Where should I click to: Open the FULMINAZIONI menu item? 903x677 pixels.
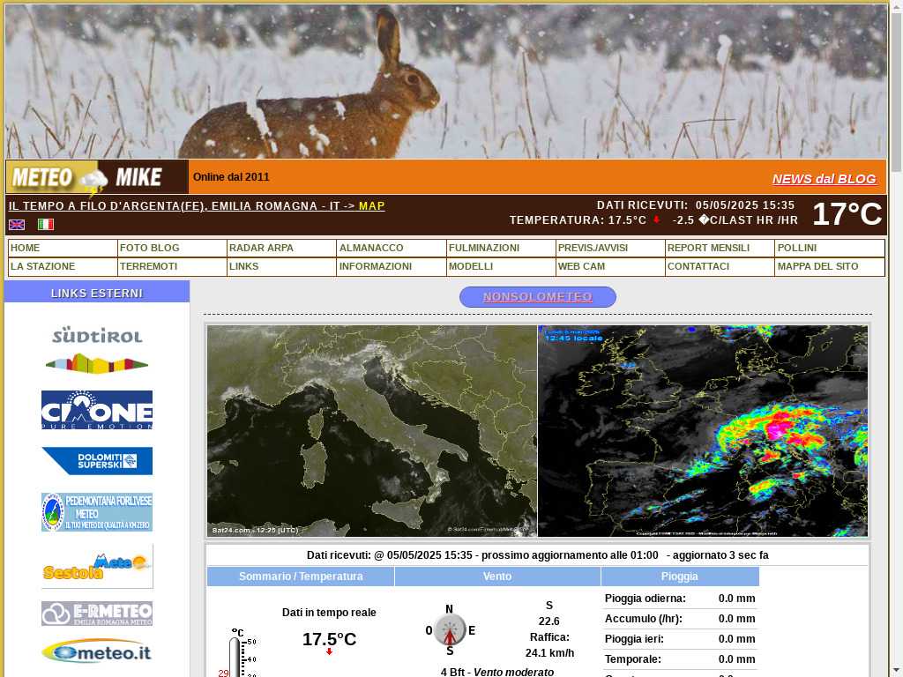pos(501,248)
